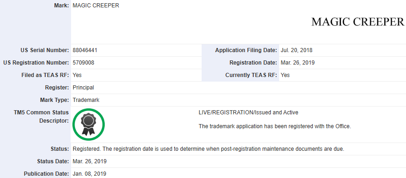Select the US Serial Number 88046441
Screen dimensions: 406x178
click(x=85, y=50)
